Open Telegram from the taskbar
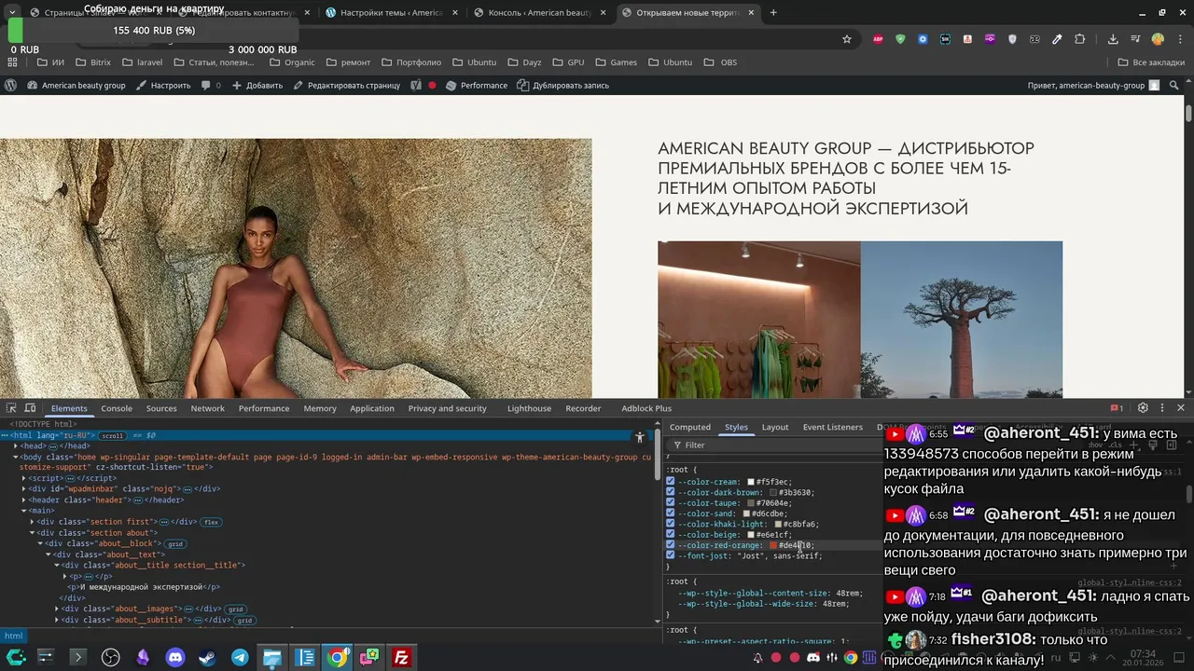This screenshot has width=1194, height=671. point(240,658)
